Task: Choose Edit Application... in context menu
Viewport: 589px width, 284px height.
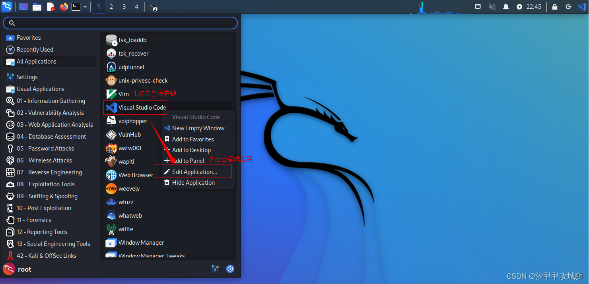Action: tap(198, 172)
